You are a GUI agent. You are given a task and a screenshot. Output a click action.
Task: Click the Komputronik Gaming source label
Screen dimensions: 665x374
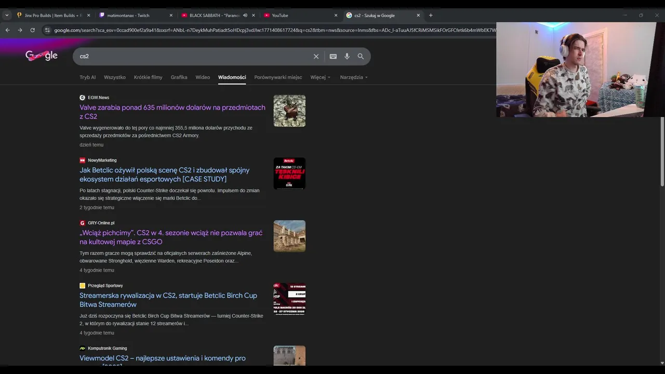click(107, 348)
